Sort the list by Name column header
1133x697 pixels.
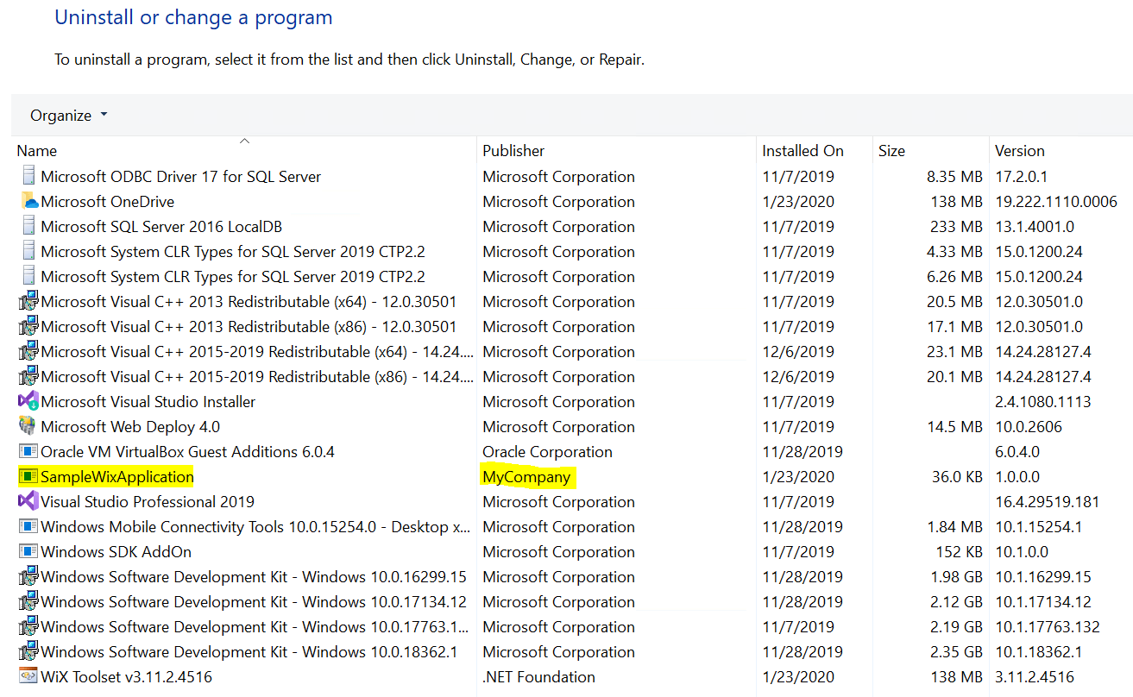(x=37, y=151)
